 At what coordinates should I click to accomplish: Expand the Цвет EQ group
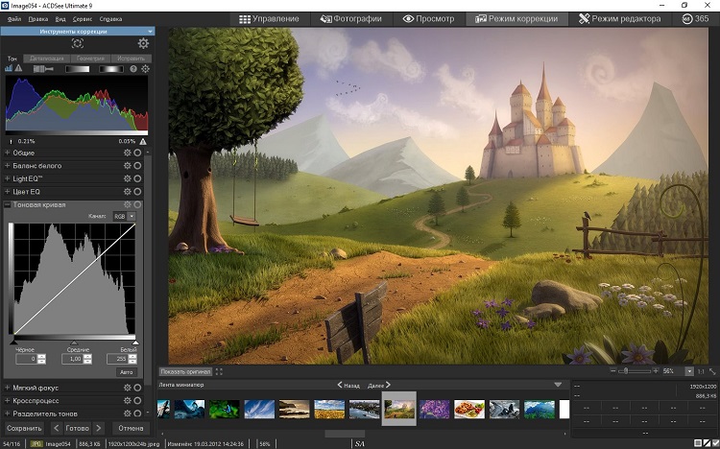coord(8,192)
